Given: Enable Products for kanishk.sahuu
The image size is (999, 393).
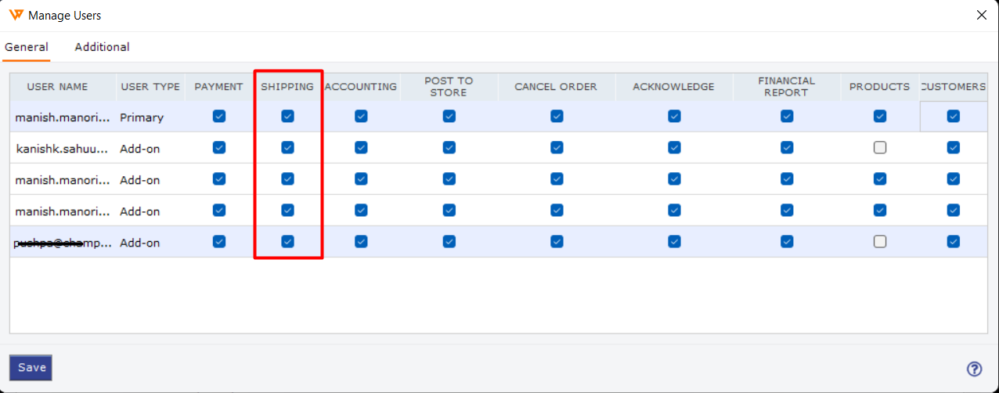Looking at the screenshot, I should click(x=880, y=147).
